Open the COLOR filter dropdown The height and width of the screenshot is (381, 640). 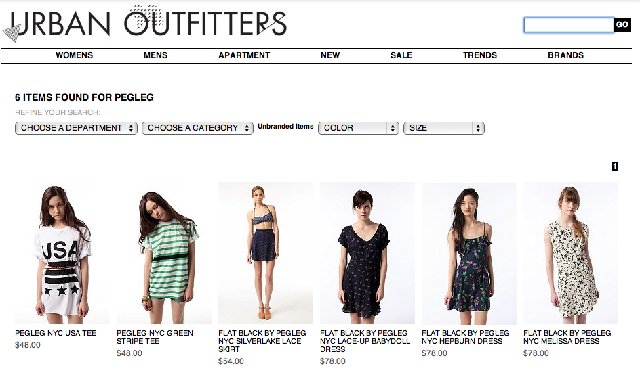pyautogui.click(x=359, y=128)
